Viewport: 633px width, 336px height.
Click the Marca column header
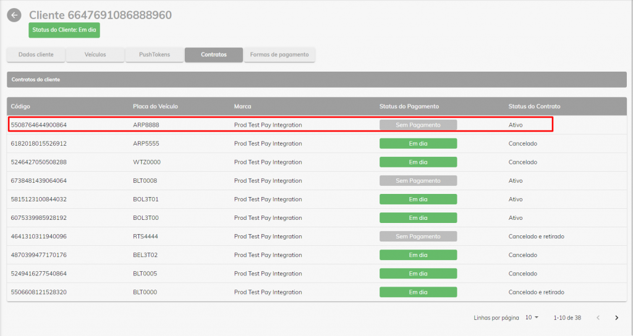242,106
